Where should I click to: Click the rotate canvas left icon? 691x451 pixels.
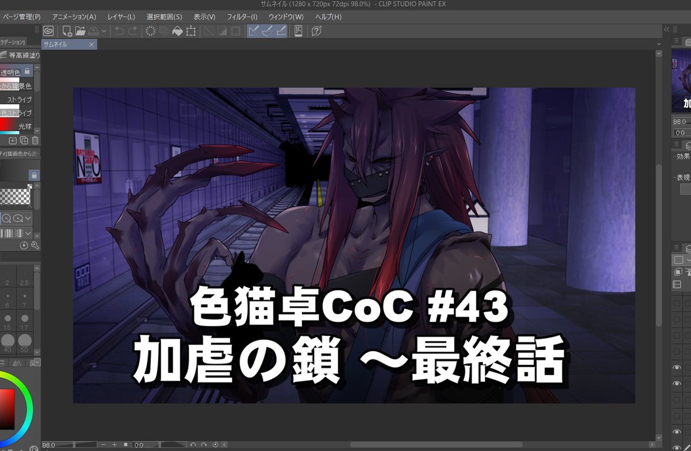193,445
